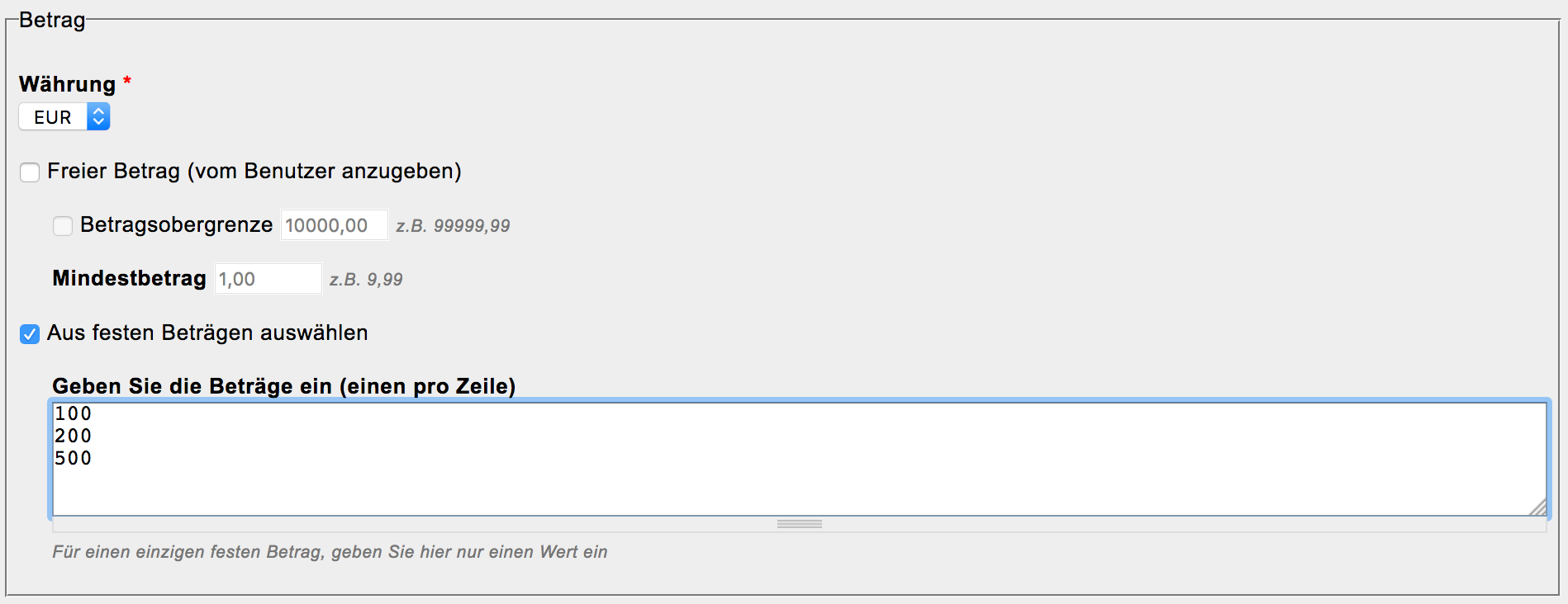Place cursor on the 200 line
Viewport: 1568px width, 604px height.
(74, 436)
